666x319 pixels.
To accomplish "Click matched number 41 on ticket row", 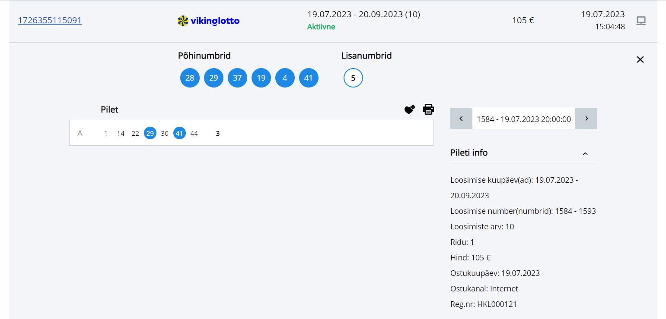I will 179,133.
